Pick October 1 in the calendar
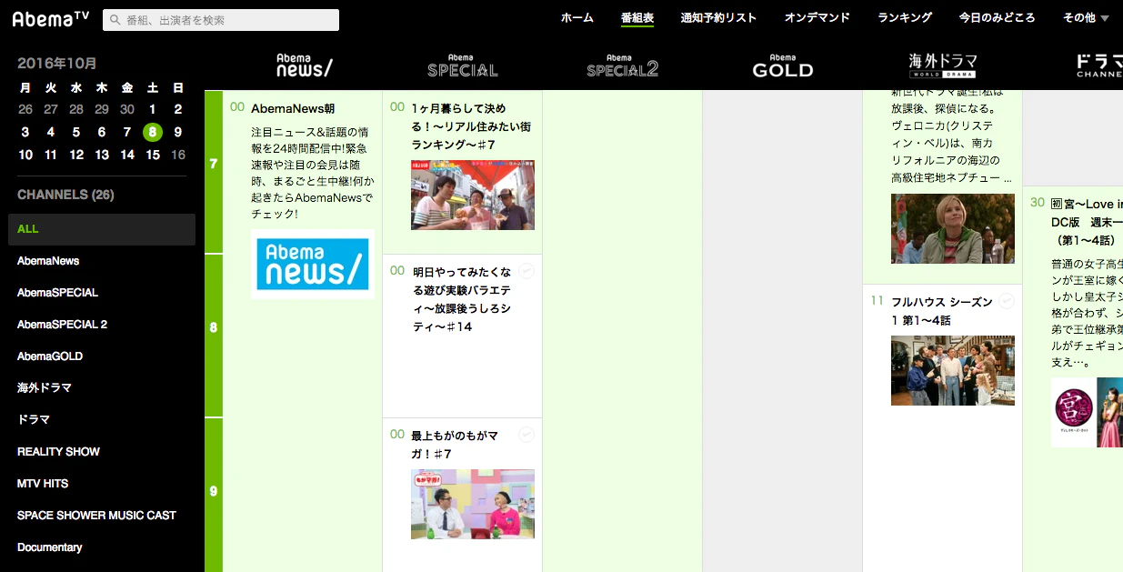Image resolution: width=1123 pixels, height=572 pixels. tap(153, 109)
